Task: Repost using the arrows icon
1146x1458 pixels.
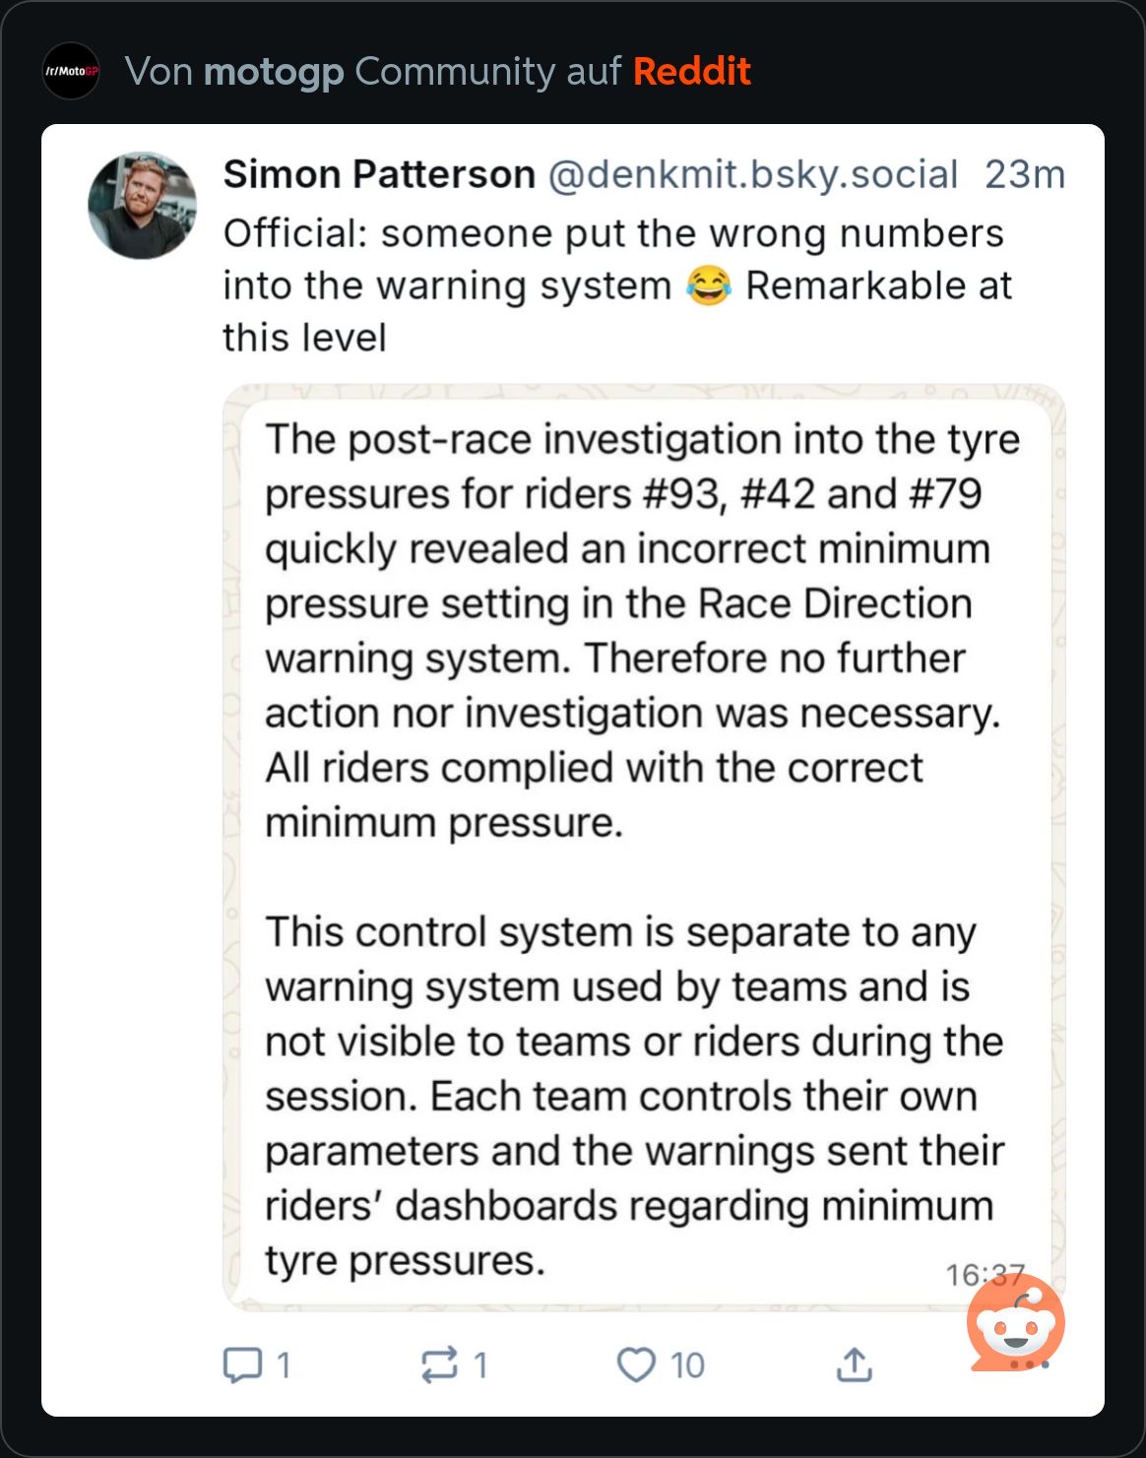Action: (439, 1364)
